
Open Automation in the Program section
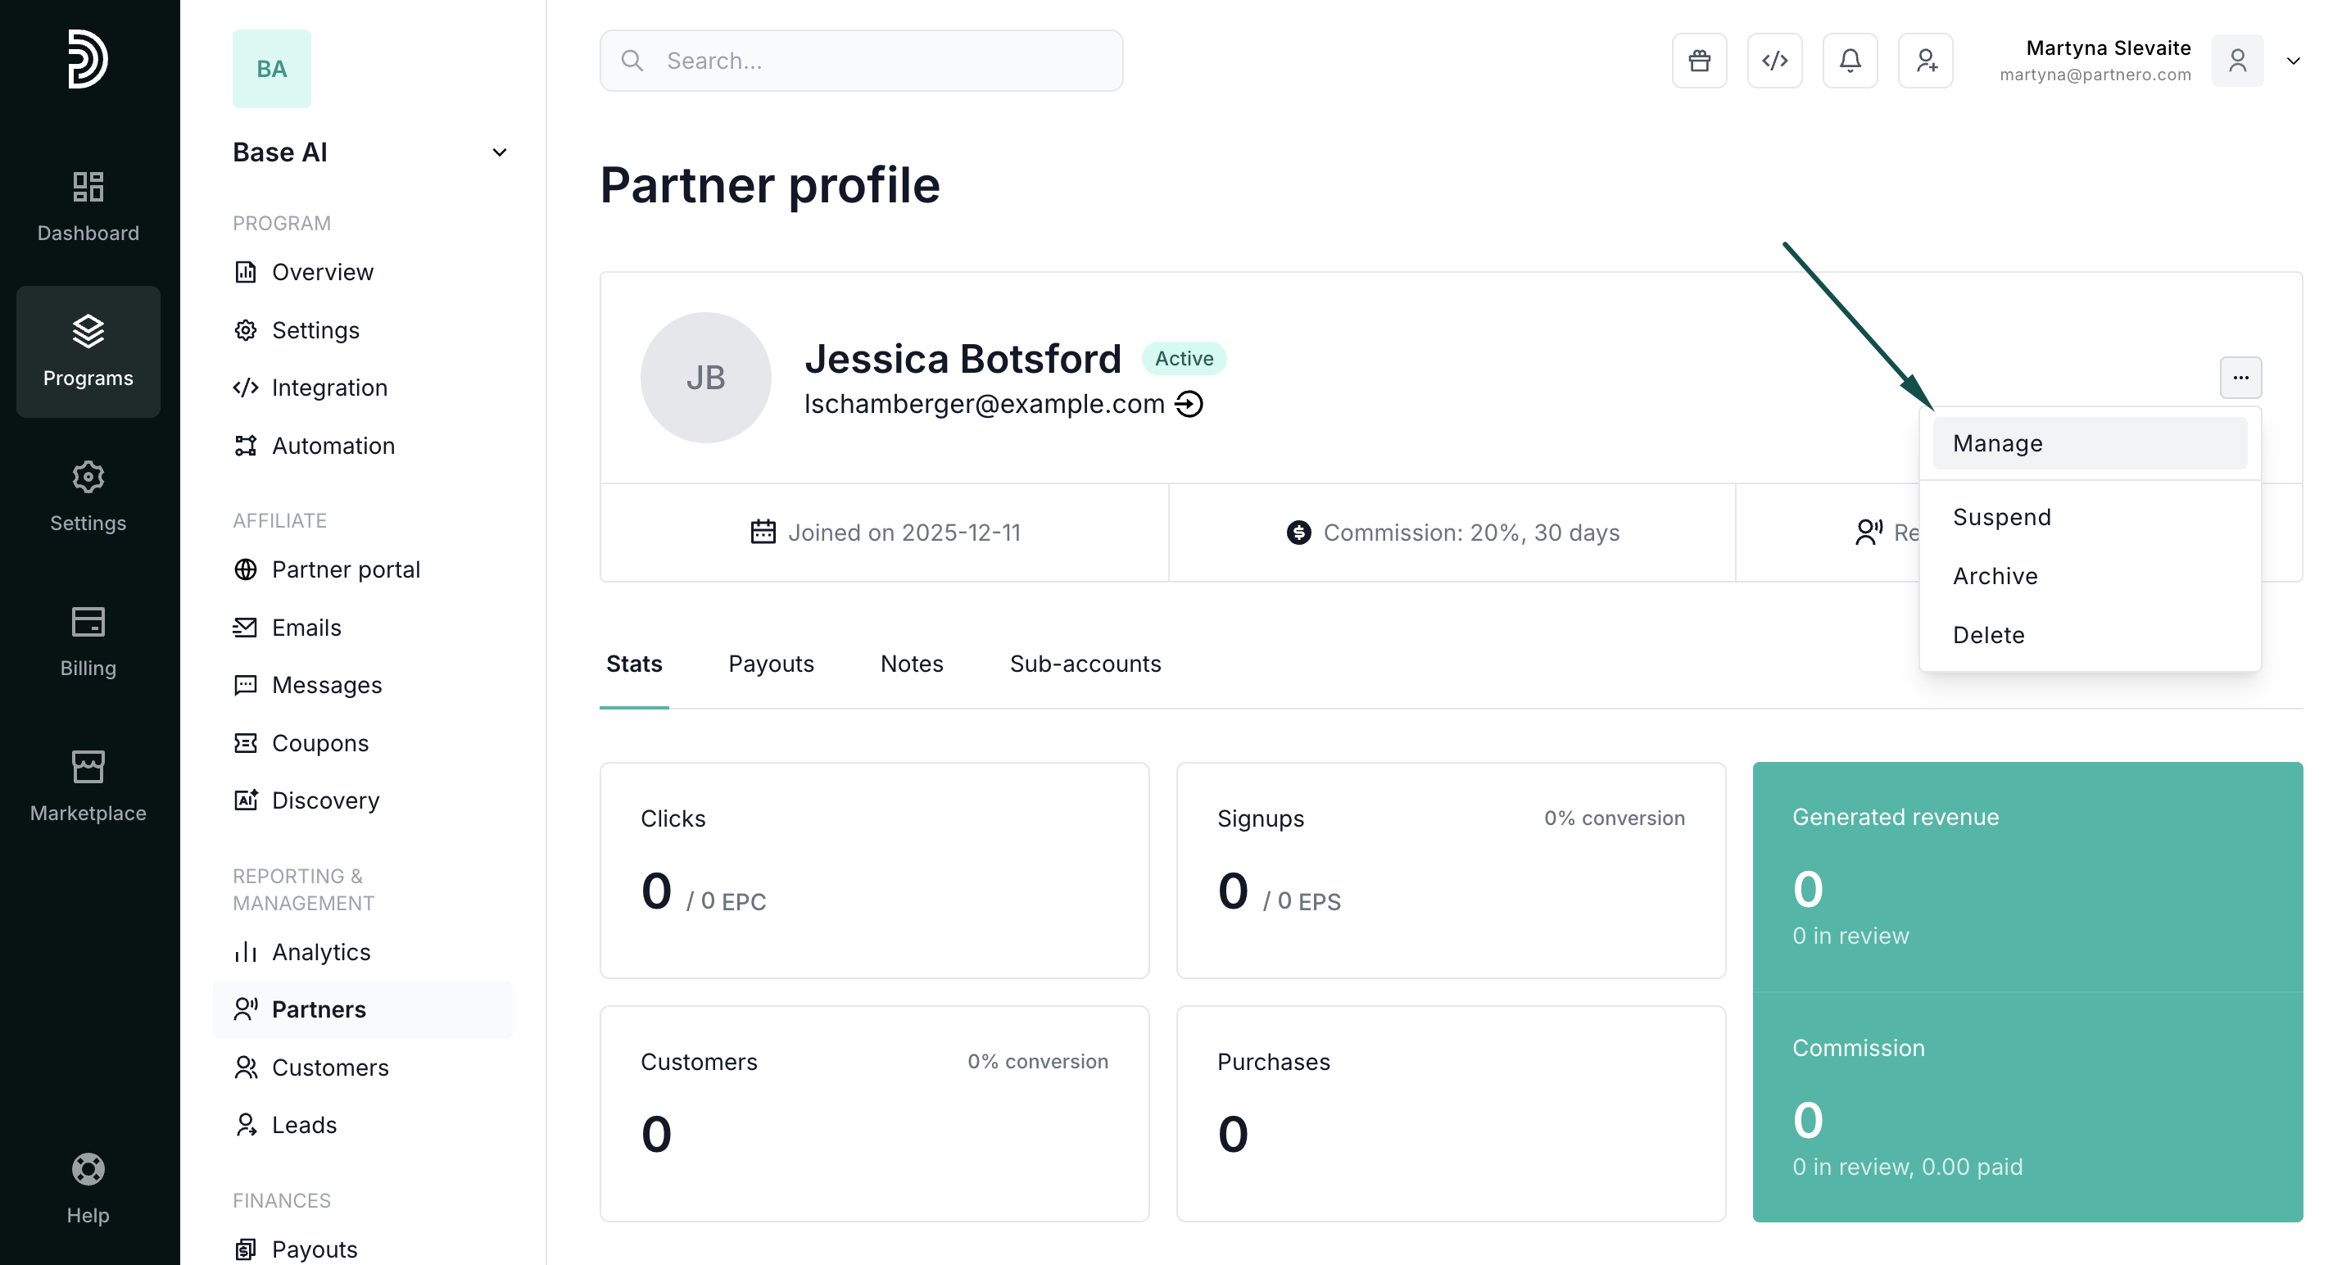point(333,446)
